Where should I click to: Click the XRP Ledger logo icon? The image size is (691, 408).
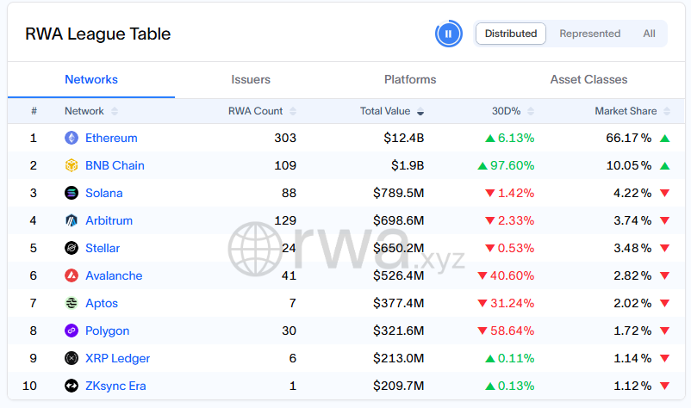click(x=72, y=358)
